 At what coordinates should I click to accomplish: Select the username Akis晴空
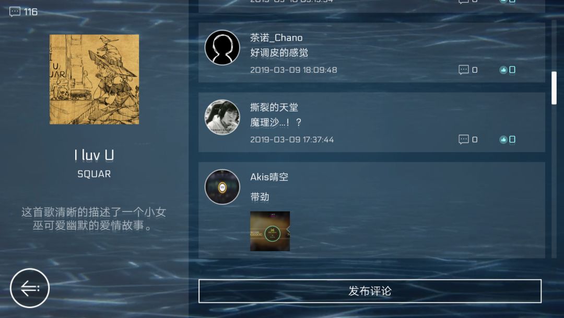point(269,177)
